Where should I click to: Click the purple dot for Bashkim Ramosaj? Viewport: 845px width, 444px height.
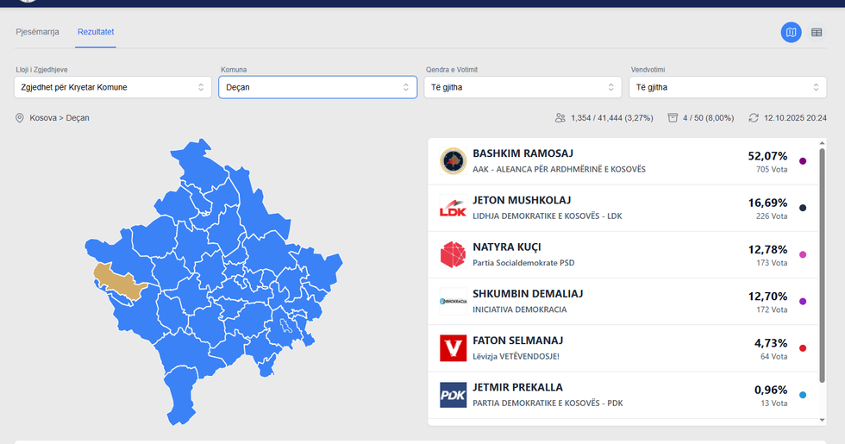coord(803,161)
